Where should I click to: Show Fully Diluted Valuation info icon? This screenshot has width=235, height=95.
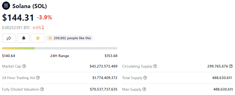point(42,89)
